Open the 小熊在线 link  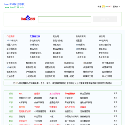click(53, 121)
